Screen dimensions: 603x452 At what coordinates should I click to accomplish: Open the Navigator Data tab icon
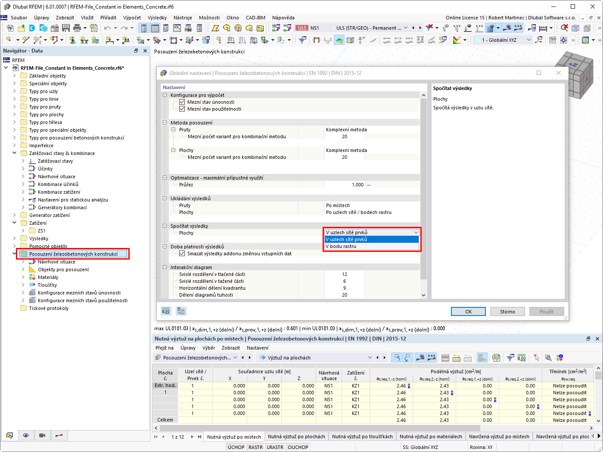9,436
